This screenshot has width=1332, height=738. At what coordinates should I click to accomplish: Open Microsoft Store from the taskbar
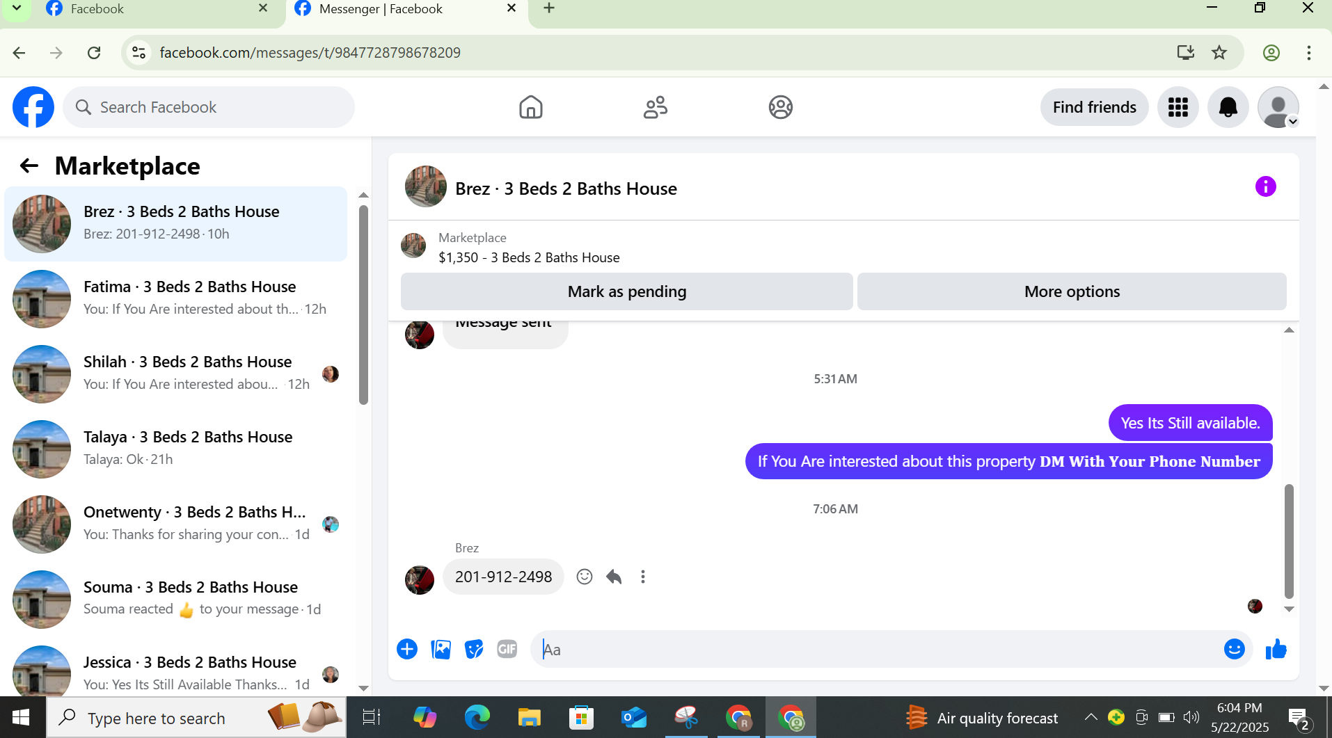pos(581,717)
